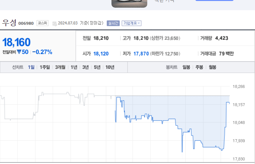Viewport: 255px width, 164px height.
Task: Click the down triangle beside 50
Action: click(19, 52)
